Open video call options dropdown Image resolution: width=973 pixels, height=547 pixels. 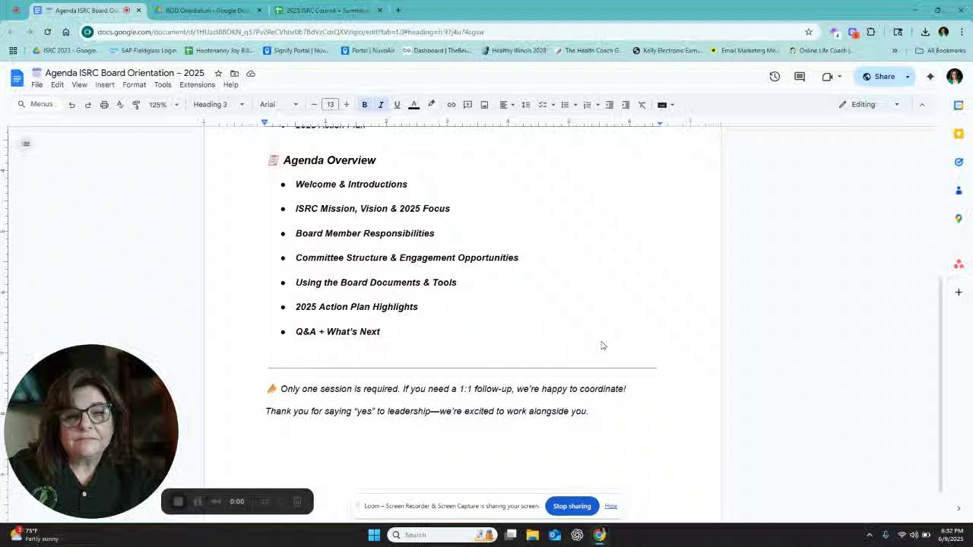click(839, 77)
